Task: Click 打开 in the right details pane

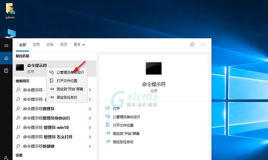Action: (116, 108)
